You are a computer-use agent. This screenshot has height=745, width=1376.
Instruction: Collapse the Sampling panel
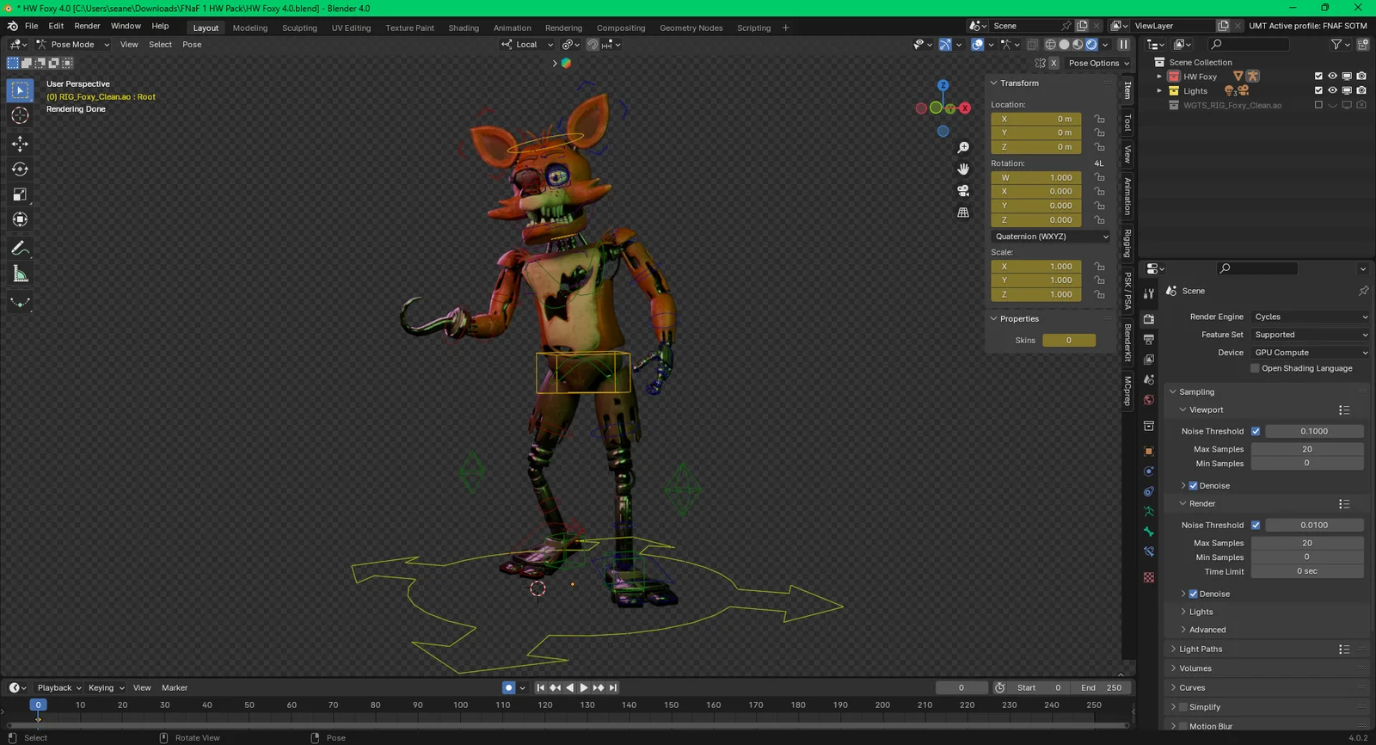coord(1196,391)
